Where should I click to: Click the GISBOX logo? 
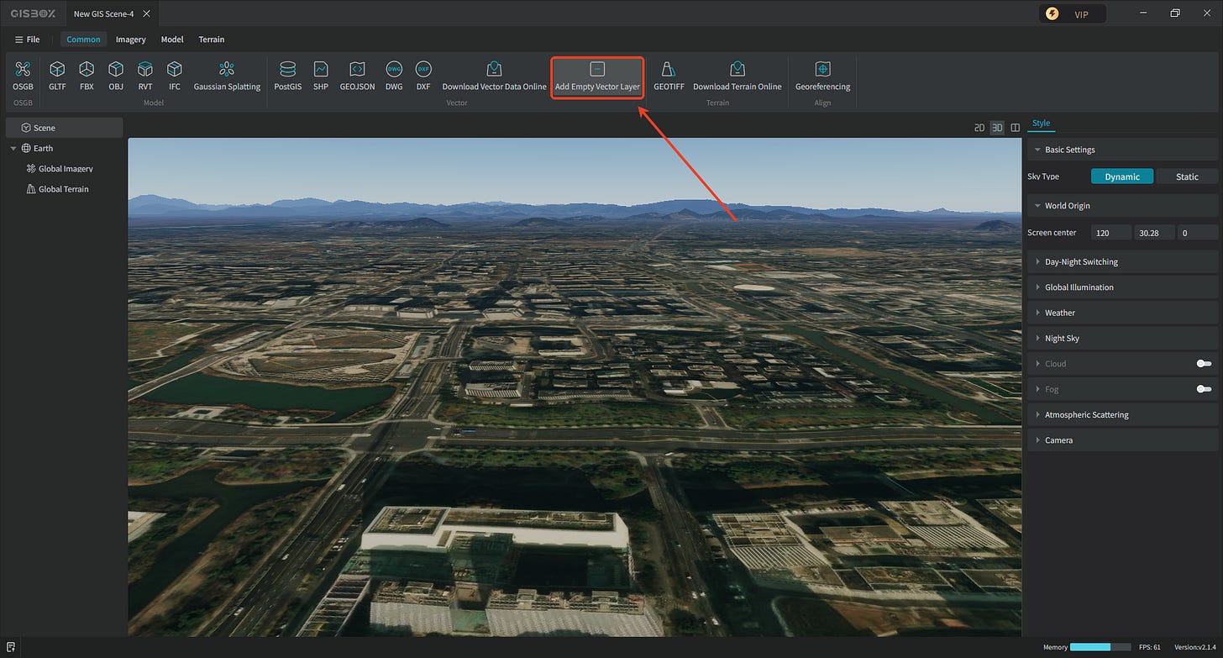(33, 13)
